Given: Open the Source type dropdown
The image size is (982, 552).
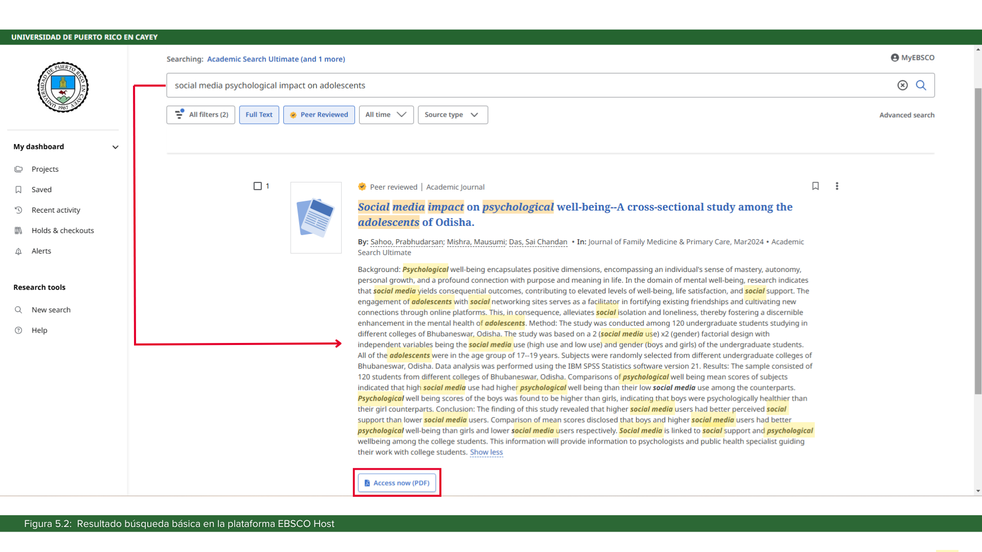Looking at the screenshot, I should (452, 115).
